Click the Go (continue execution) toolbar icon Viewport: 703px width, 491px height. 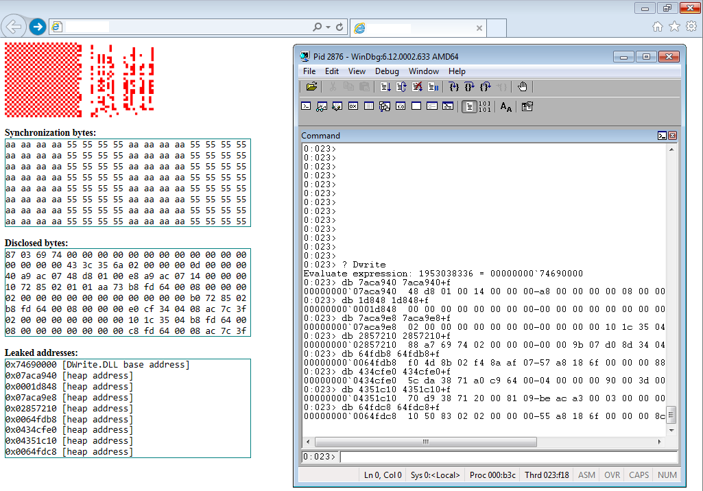coord(385,87)
